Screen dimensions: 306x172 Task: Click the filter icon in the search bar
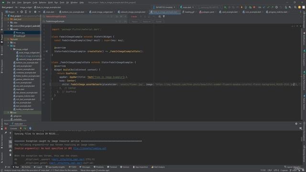coord(164,17)
